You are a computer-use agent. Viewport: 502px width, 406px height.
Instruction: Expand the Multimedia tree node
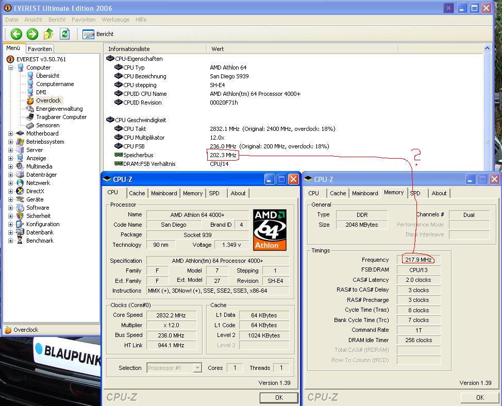click(10, 166)
